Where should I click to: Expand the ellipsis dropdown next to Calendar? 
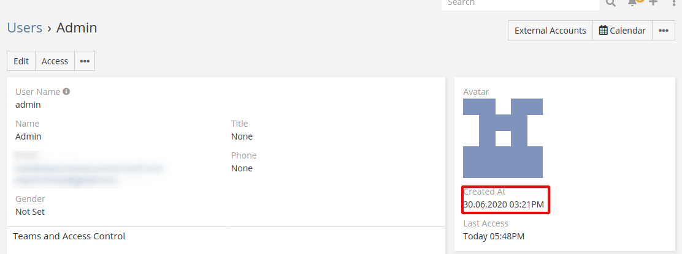[664, 31]
